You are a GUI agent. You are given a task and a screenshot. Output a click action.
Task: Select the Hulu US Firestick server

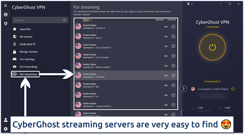(x=126, y=56)
